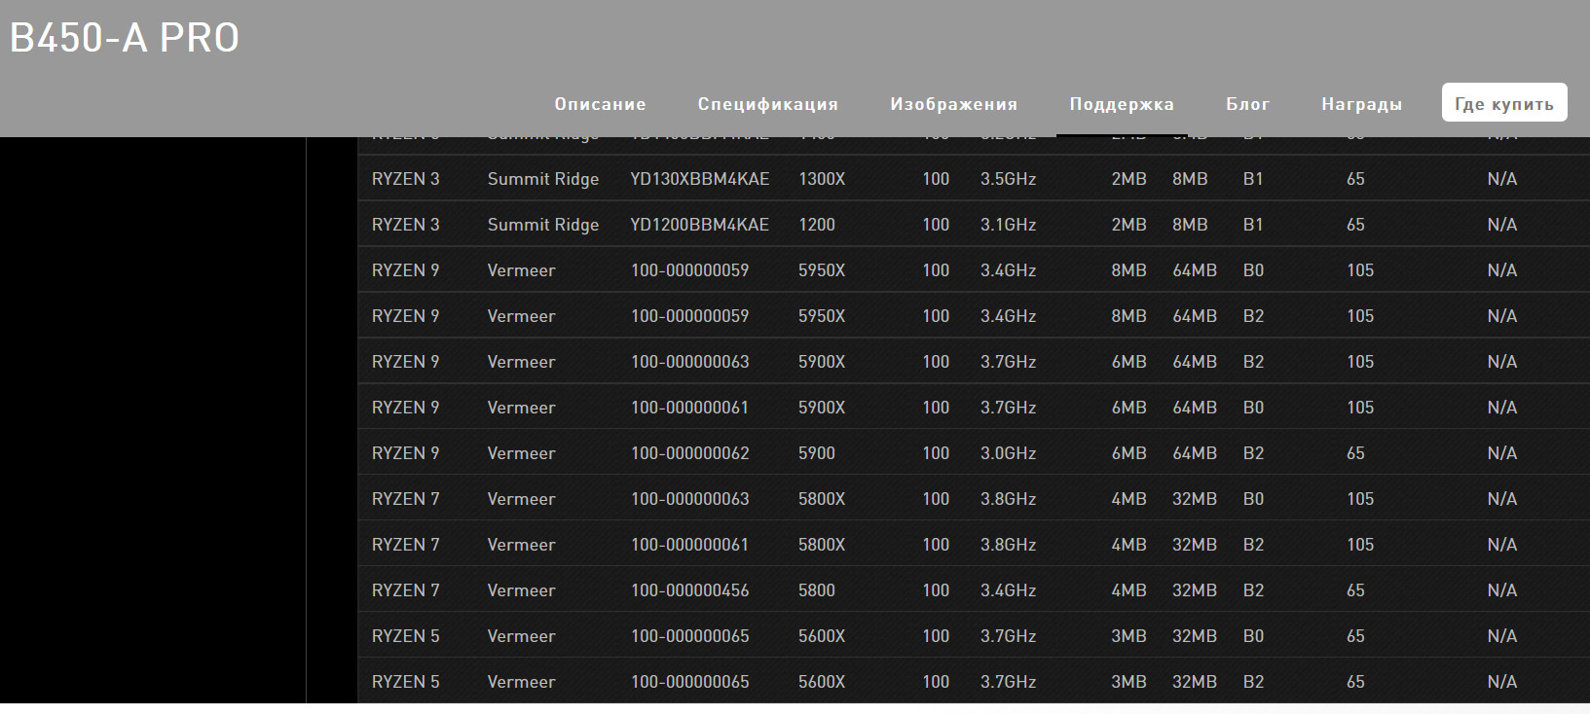Select B0 stepping in the 5600X row
The width and height of the screenshot is (1590, 714).
point(1253,636)
